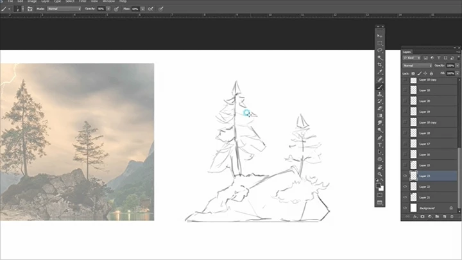The width and height of the screenshot is (462, 260).
Task: Select the Clone Stamp tool
Action: (380, 94)
